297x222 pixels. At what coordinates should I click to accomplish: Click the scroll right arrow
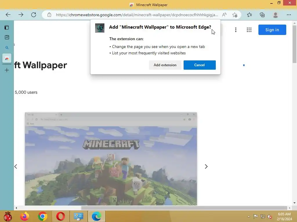pyautogui.click(x=289, y=208)
